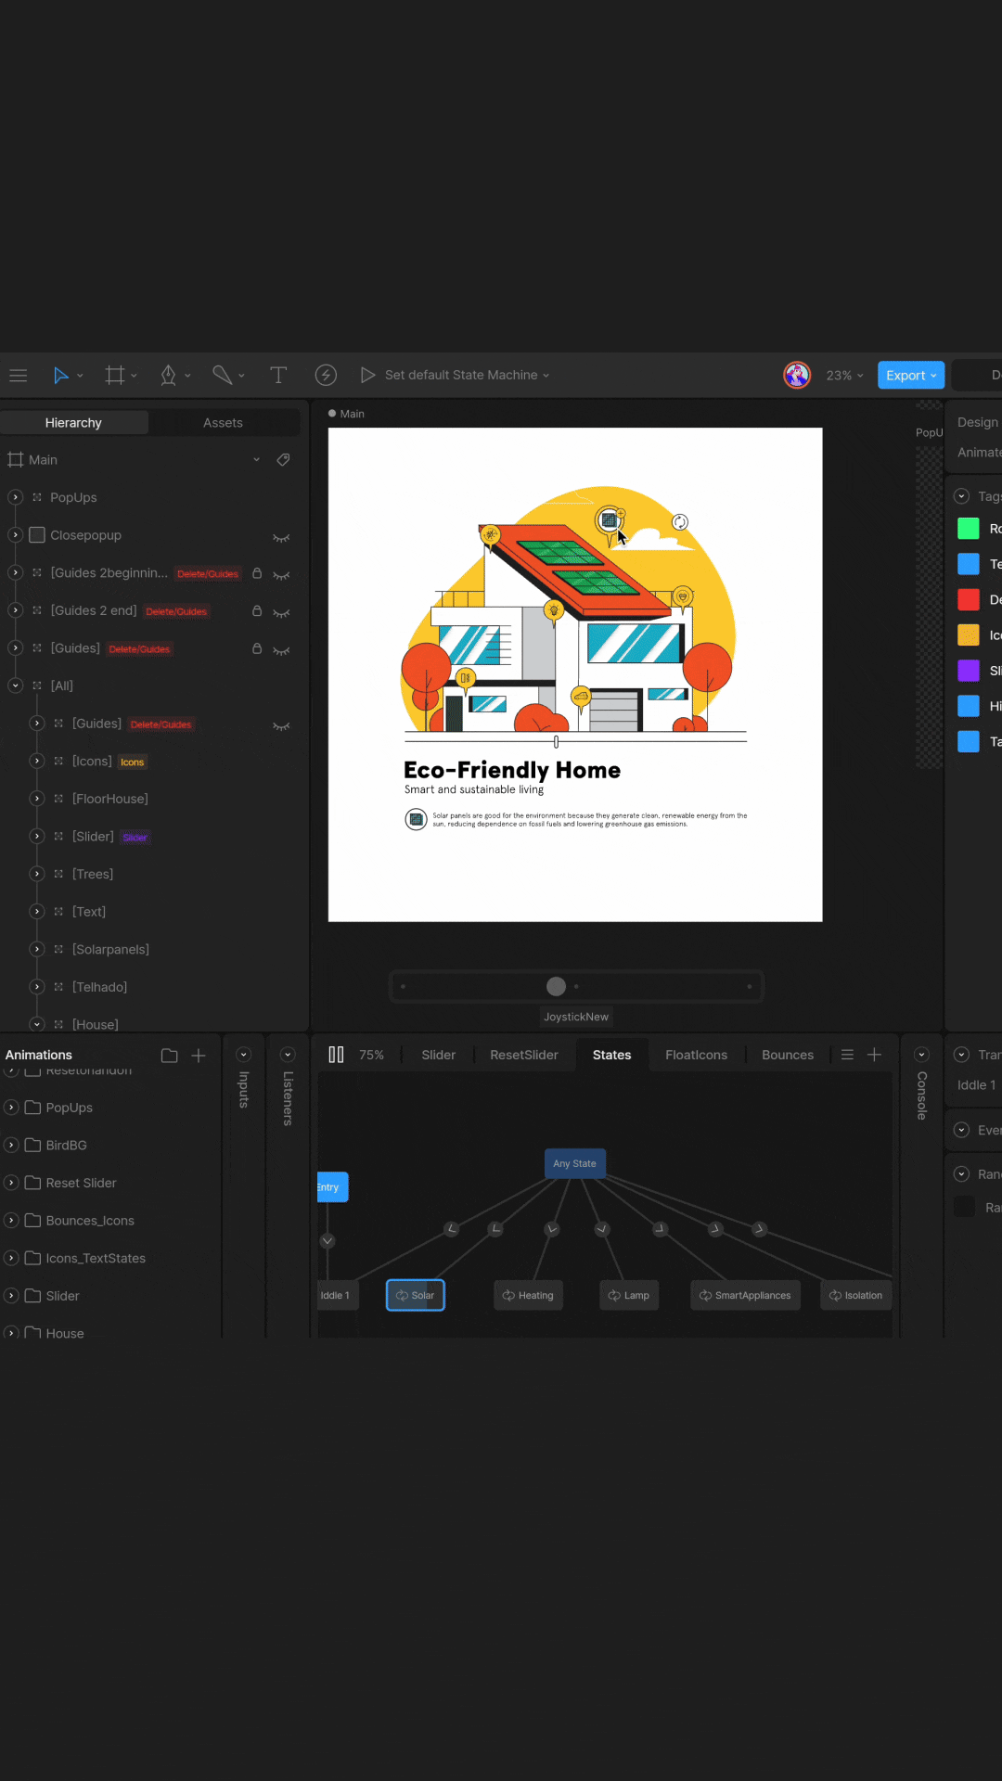Select the Text tool
Screen dimensions: 1002x1781
click(277, 375)
